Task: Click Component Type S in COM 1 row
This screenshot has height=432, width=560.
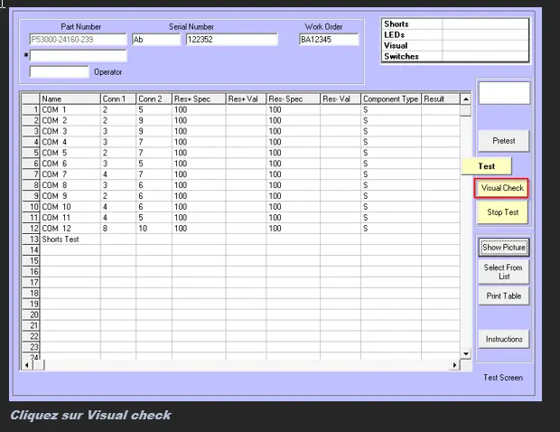Action: click(391, 109)
